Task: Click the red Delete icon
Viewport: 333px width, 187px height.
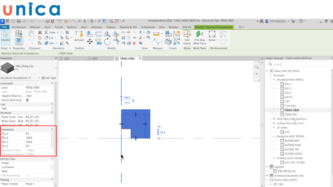Action: 134,43
